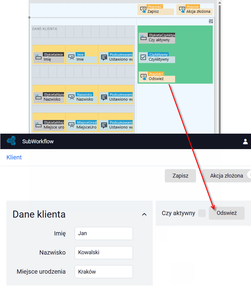The height and width of the screenshot is (290, 251).
Task: Click the Dane klienta heading in the form
Action: click(39, 214)
